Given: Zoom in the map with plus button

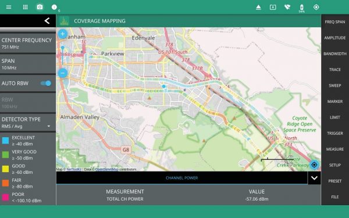Looking at the screenshot, I should (x=63, y=34).
